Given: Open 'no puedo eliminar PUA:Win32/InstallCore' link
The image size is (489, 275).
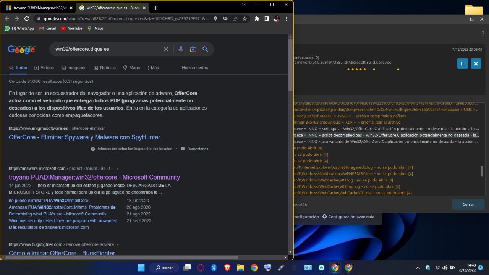Looking at the screenshot, I should click(x=49, y=201).
